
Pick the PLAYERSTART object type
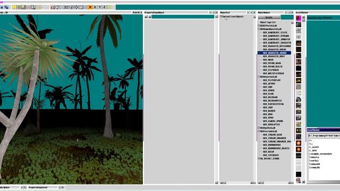271,80
